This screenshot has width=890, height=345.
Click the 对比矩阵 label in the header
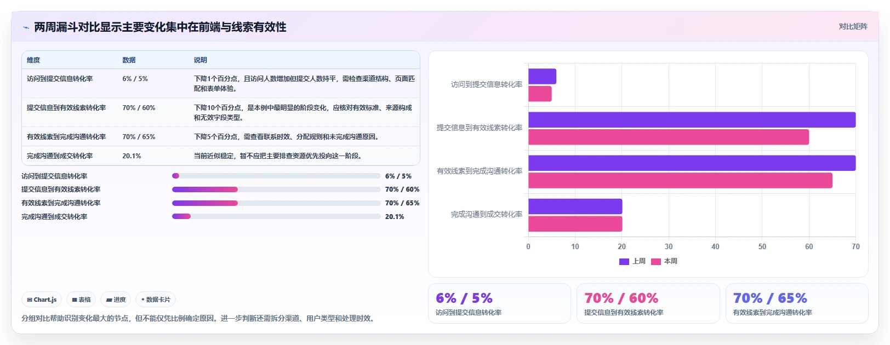853,26
